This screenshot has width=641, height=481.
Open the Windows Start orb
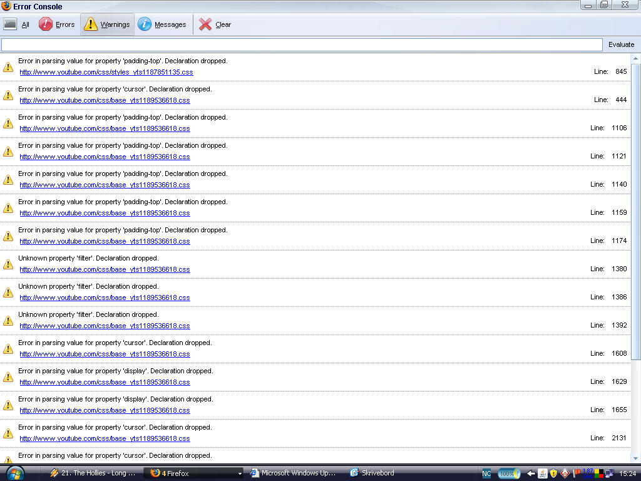click(x=15, y=473)
